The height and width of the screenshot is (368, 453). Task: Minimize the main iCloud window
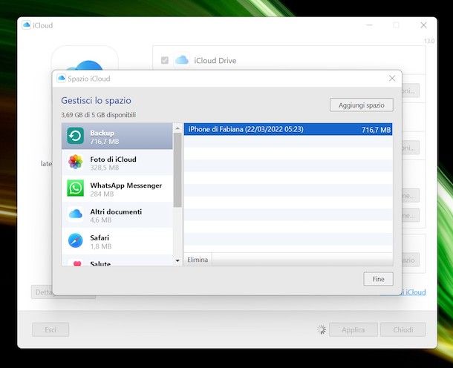369,25
